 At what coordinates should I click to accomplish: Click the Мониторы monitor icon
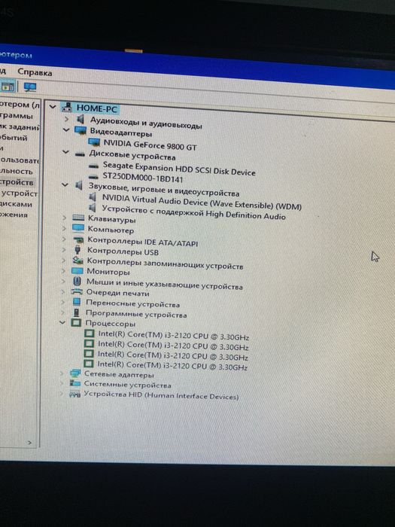point(77,271)
